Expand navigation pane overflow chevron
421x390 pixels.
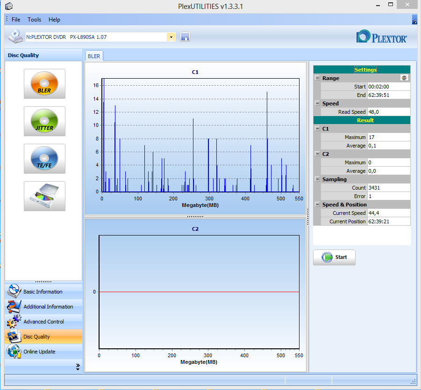tap(78, 367)
